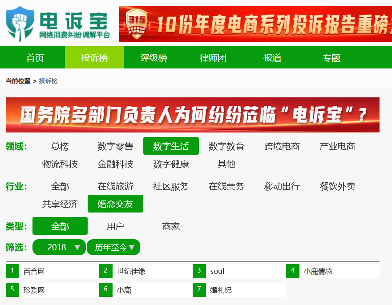Viewport: 392px width, 305px height.
Task: Filter type by 用户
Action: click(115, 226)
